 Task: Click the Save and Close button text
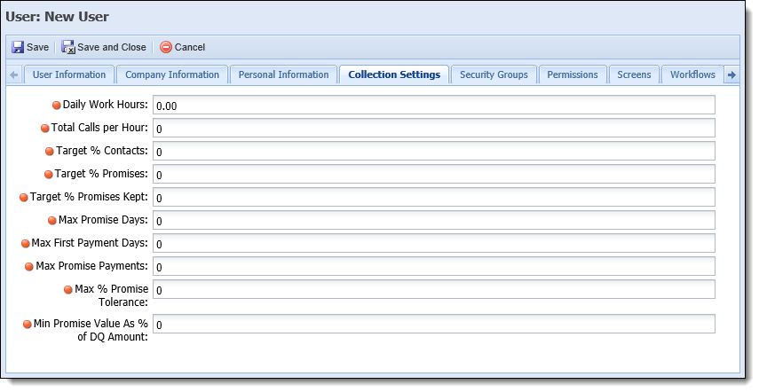pos(112,47)
